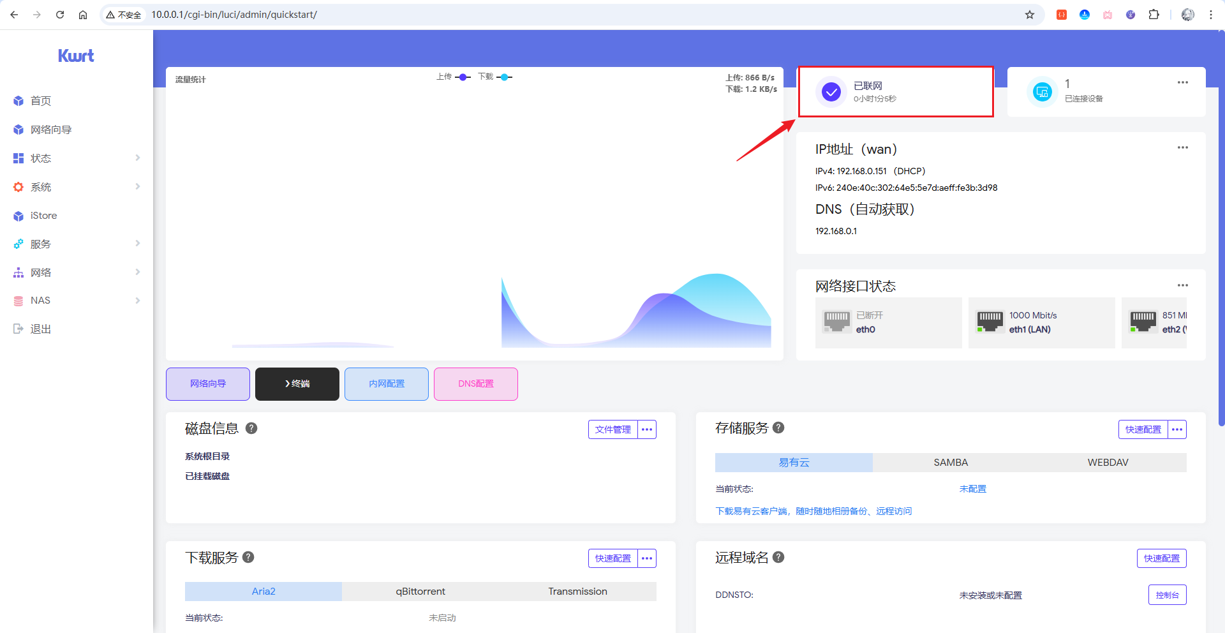This screenshot has width=1225, height=633.
Task: Open help icon beside 磁盘信息
Action: (251, 428)
